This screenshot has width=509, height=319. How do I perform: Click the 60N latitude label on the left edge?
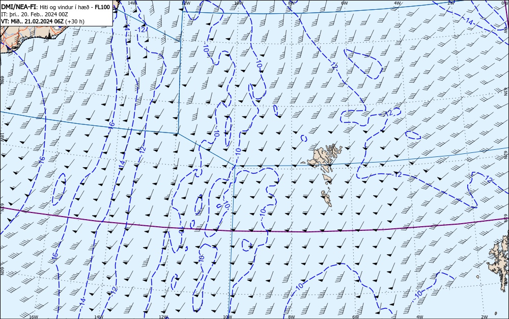[x=2, y=271]
